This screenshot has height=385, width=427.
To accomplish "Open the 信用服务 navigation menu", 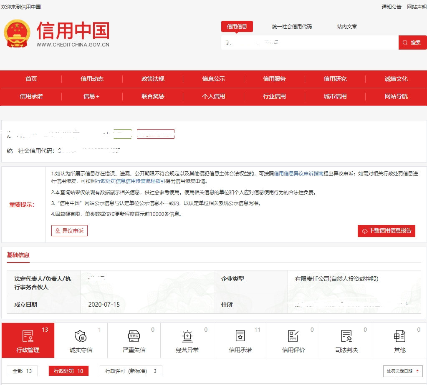I will [274, 79].
